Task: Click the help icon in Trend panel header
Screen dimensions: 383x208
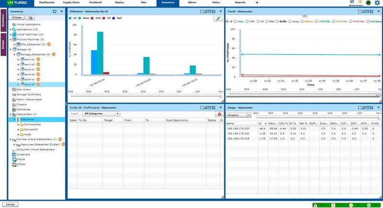Action: click(x=372, y=11)
